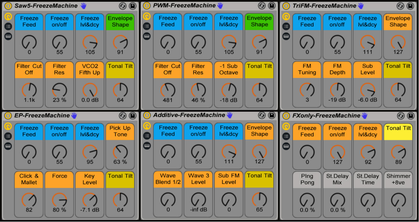
Task: Click the -inf dB value under Wave 3 Level
Action: (198, 210)
